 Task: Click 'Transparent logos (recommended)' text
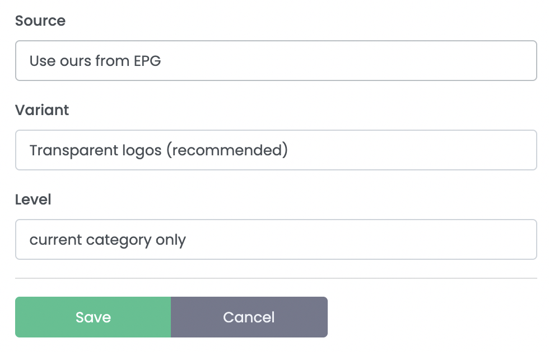[159, 150]
